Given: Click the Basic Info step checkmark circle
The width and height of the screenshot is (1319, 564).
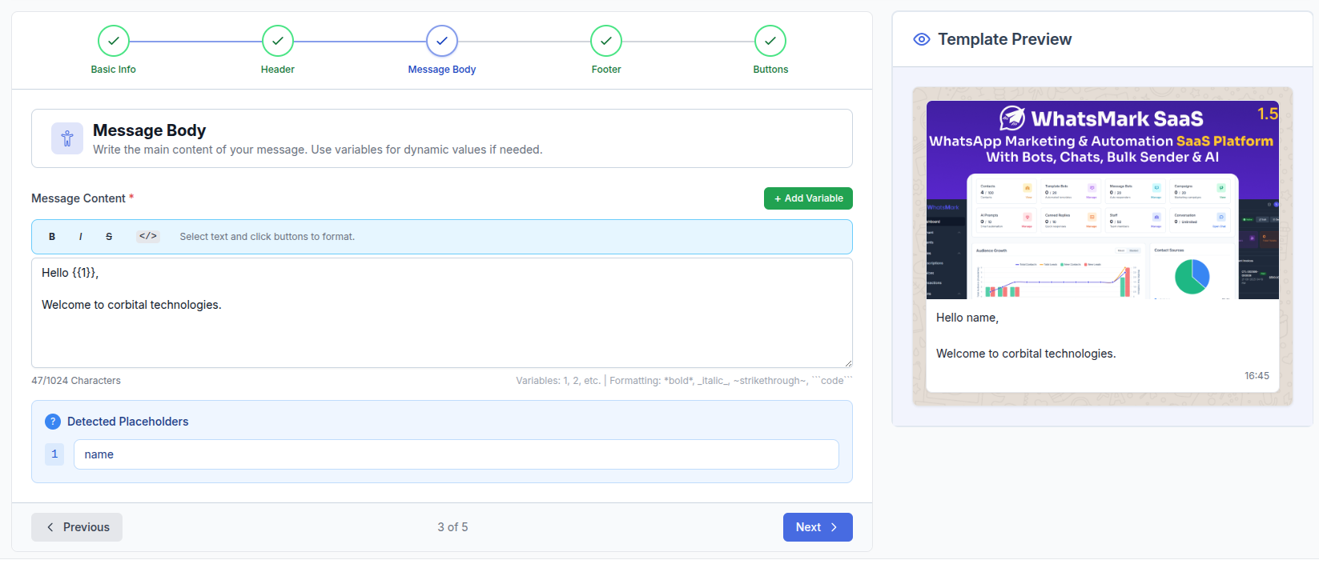Looking at the screenshot, I should (x=114, y=41).
